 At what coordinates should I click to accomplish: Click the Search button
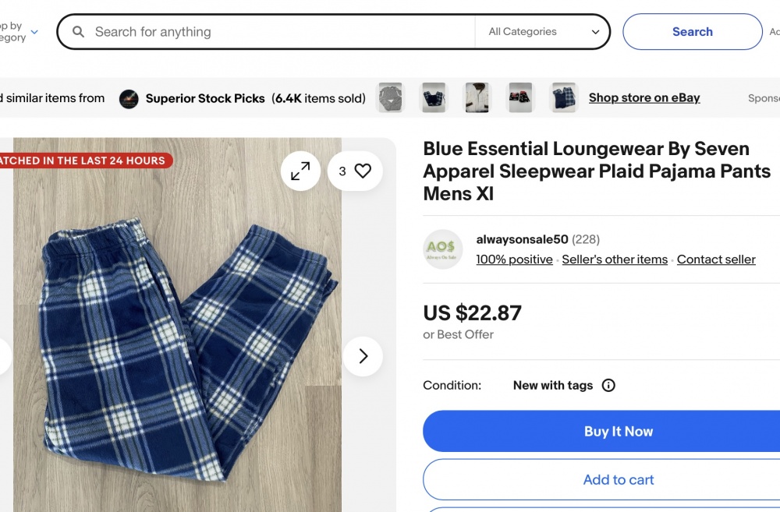692,31
